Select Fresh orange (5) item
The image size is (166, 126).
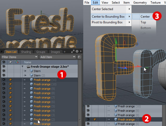tap(44, 106)
